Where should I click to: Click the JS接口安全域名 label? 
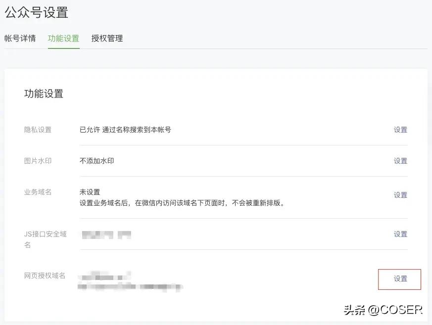45,239
